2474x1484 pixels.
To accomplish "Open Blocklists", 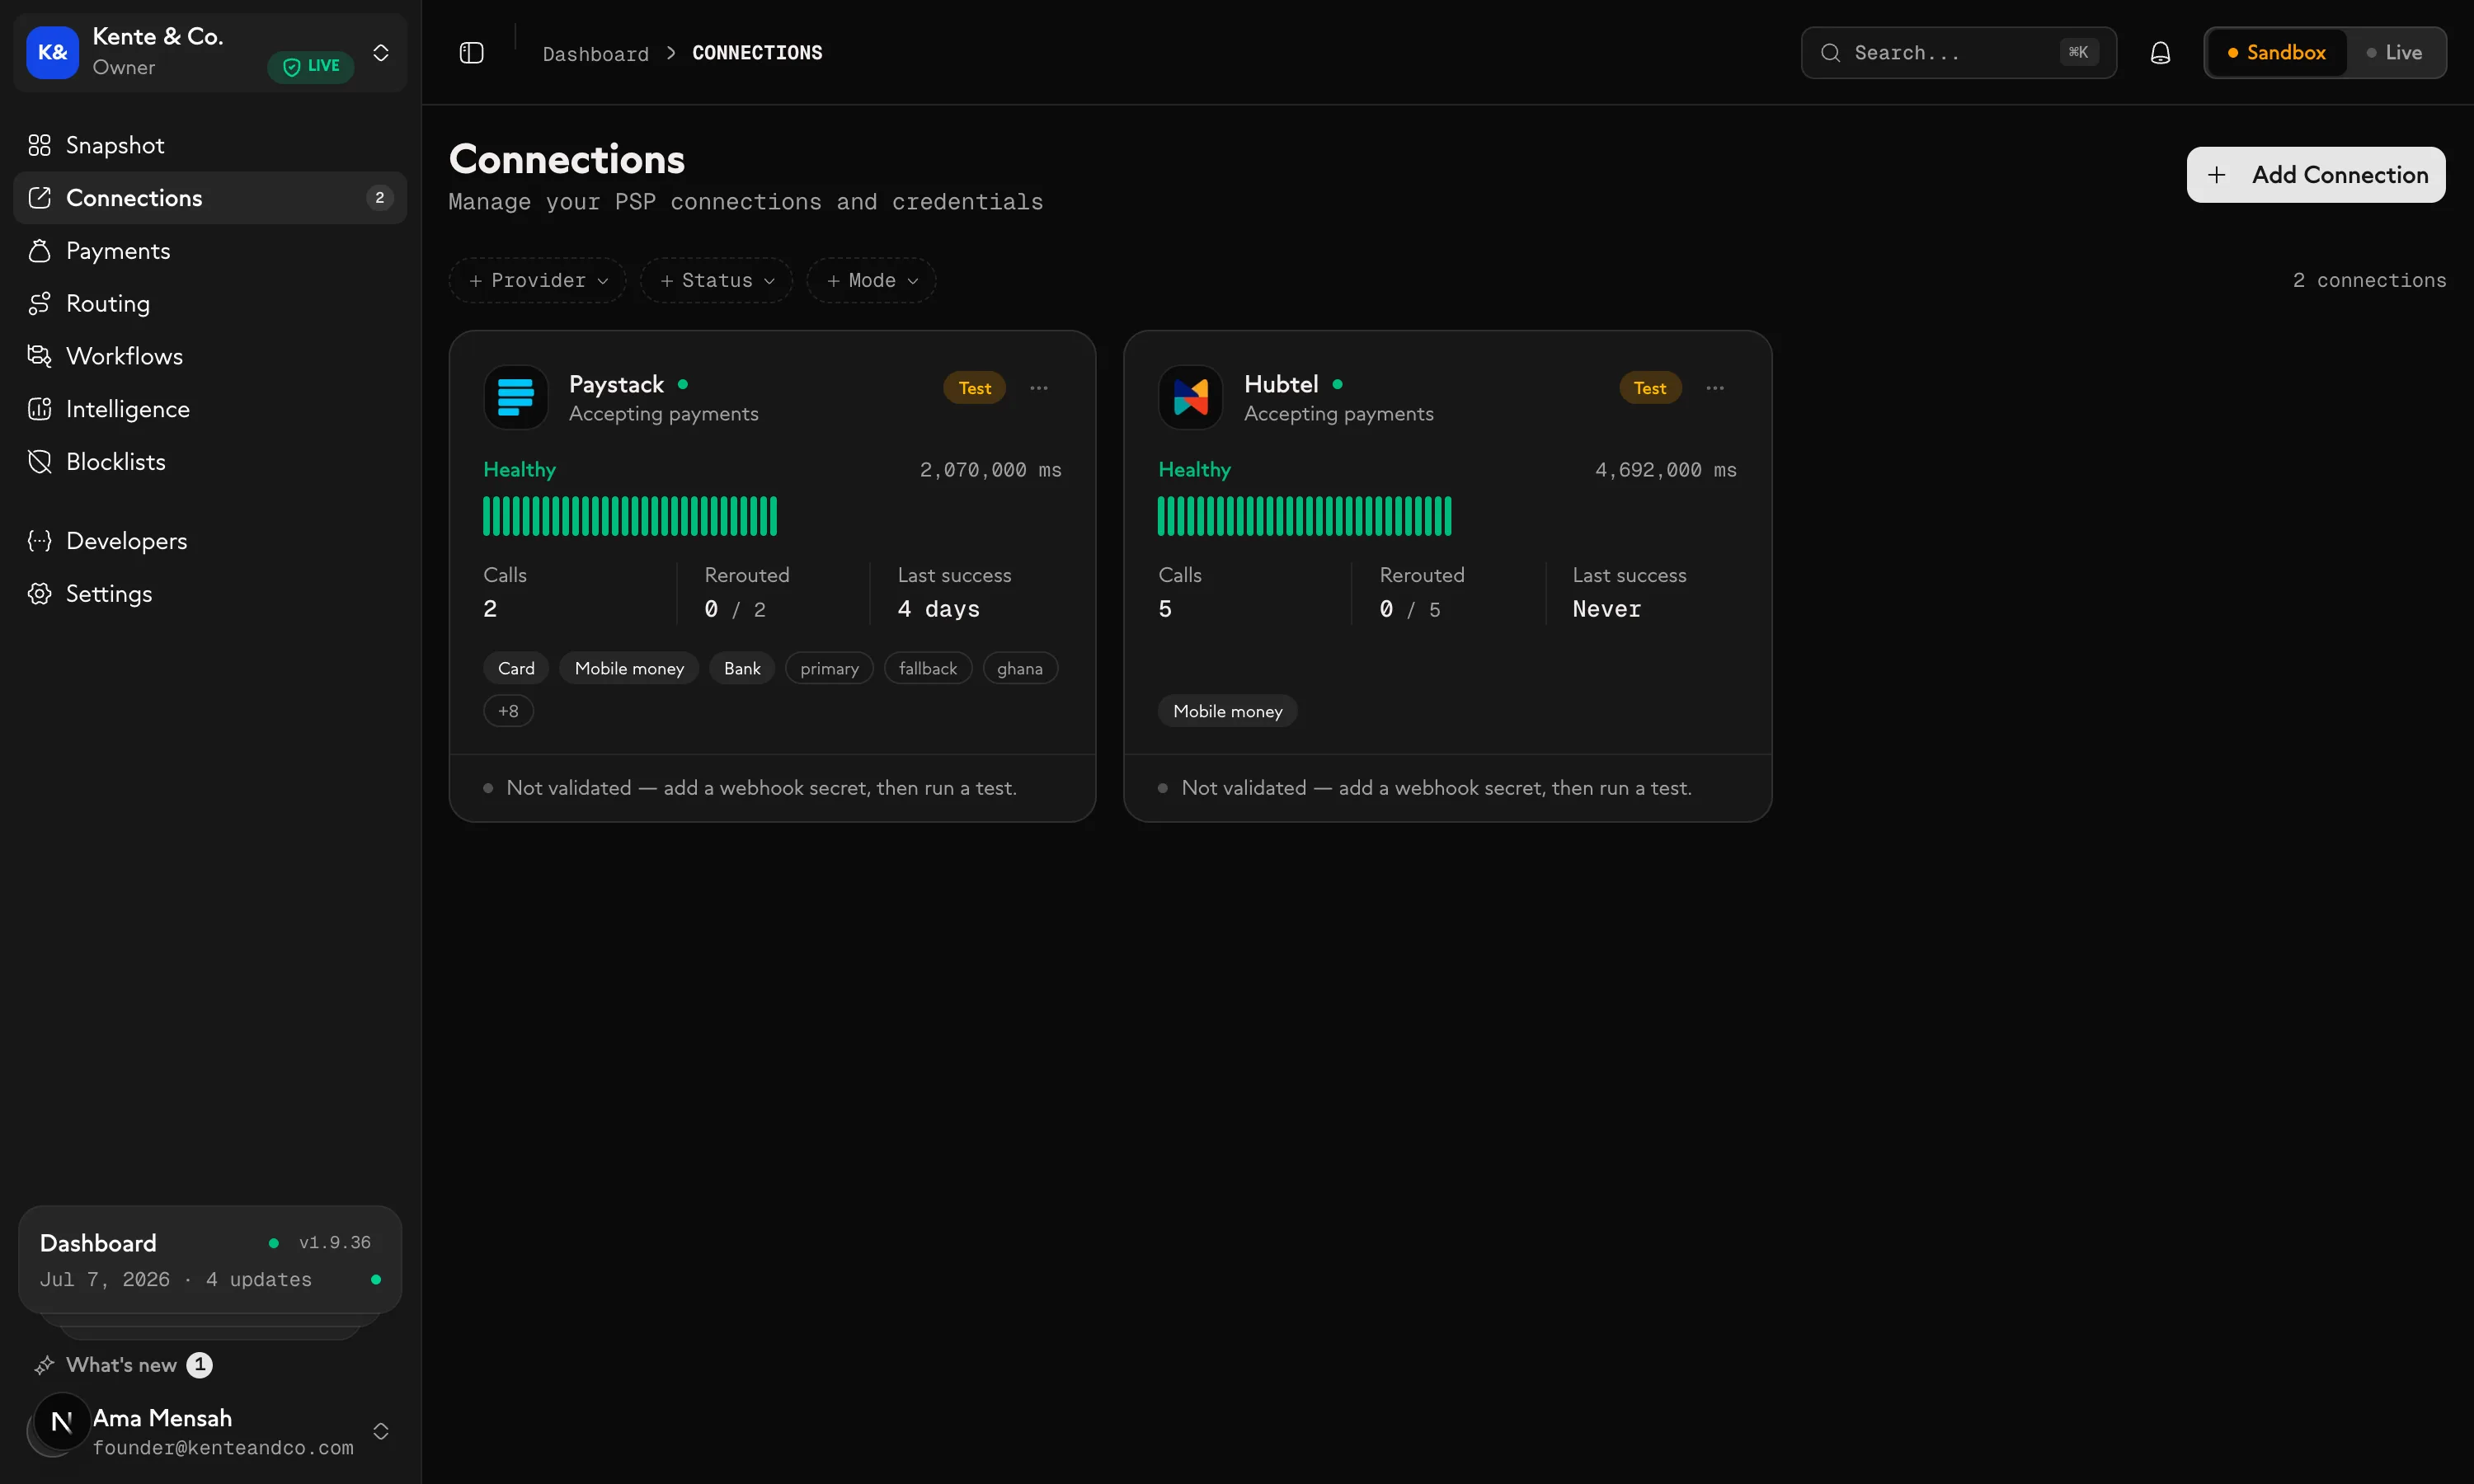I will 210,462.
